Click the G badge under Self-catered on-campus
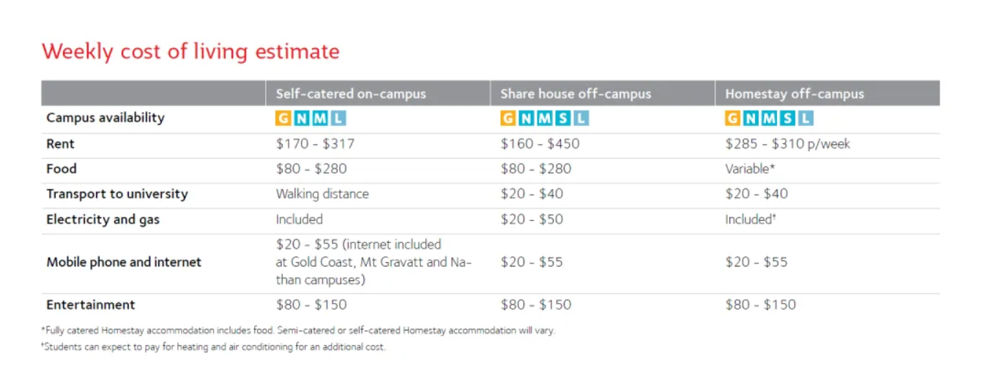The image size is (982, 366). point(283,118)
